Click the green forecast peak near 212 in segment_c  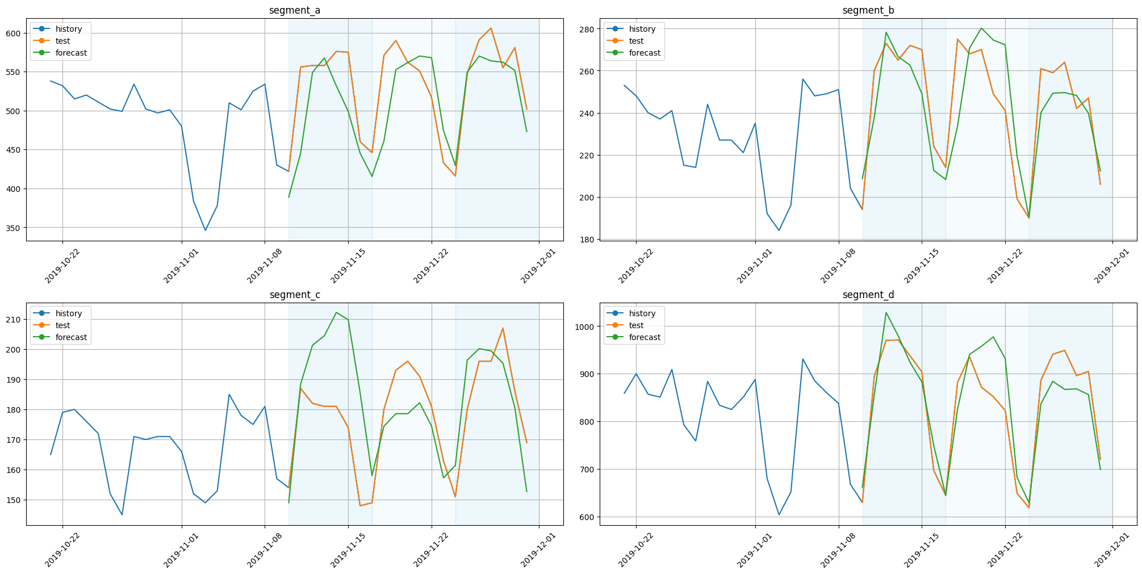point(336,312)
